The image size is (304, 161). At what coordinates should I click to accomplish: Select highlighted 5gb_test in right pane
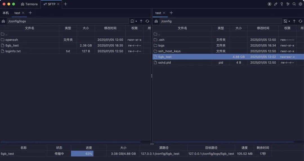(228, 57)
